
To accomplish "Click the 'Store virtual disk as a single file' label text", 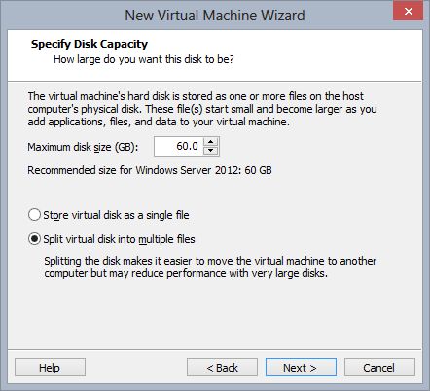I will (x=116, y=215).
